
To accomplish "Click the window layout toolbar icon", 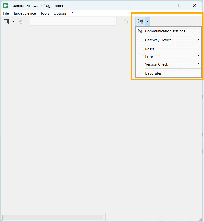I will coord(6,22).
